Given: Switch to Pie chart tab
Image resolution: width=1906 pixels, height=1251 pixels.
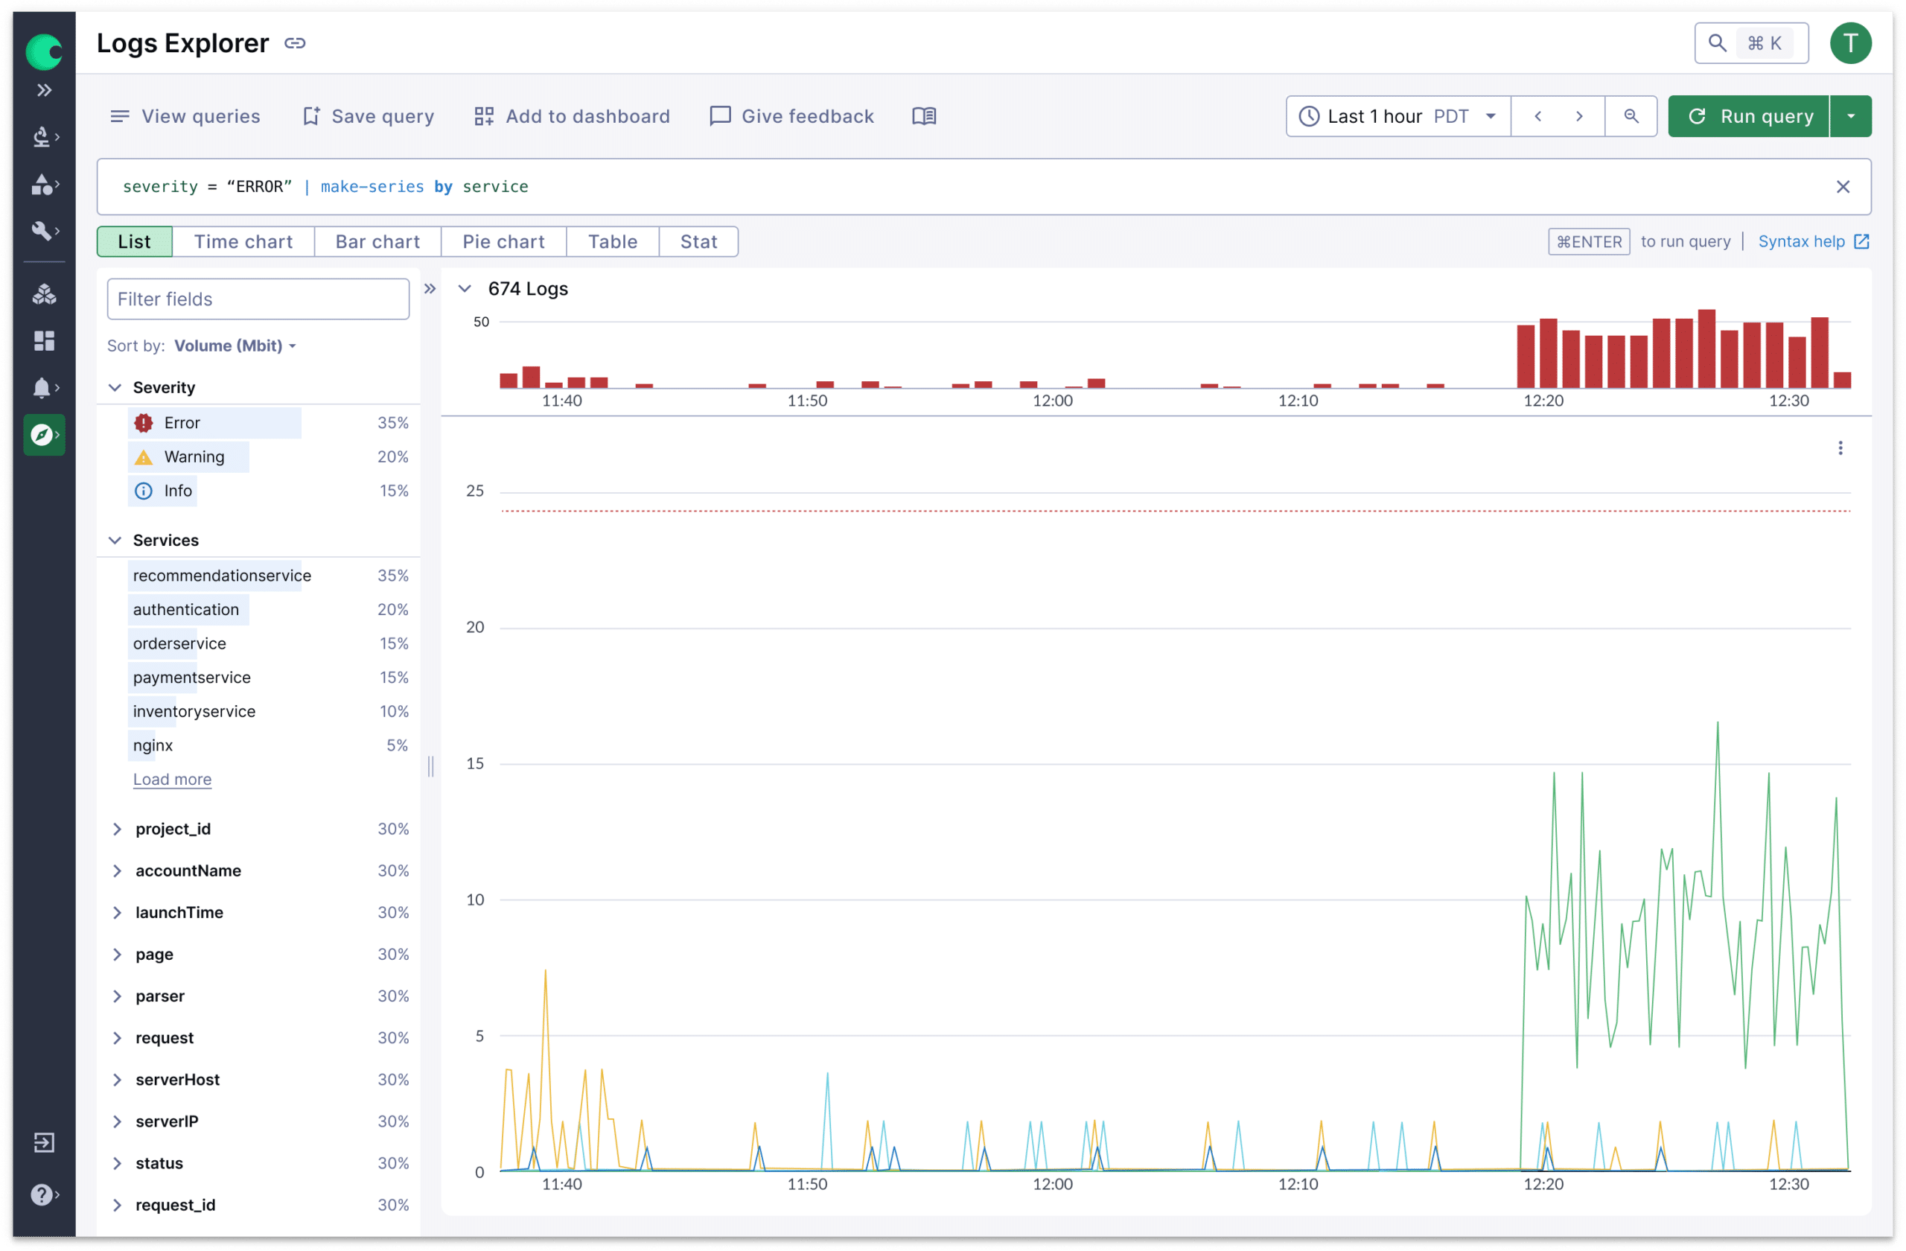Looking at the screenshot, I should point(504,242).
